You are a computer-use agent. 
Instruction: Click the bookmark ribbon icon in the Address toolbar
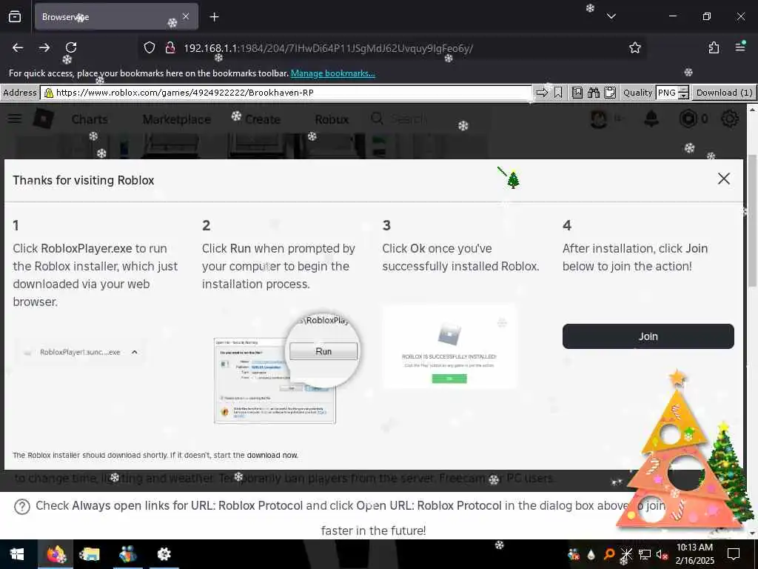[x=558, y=93]
